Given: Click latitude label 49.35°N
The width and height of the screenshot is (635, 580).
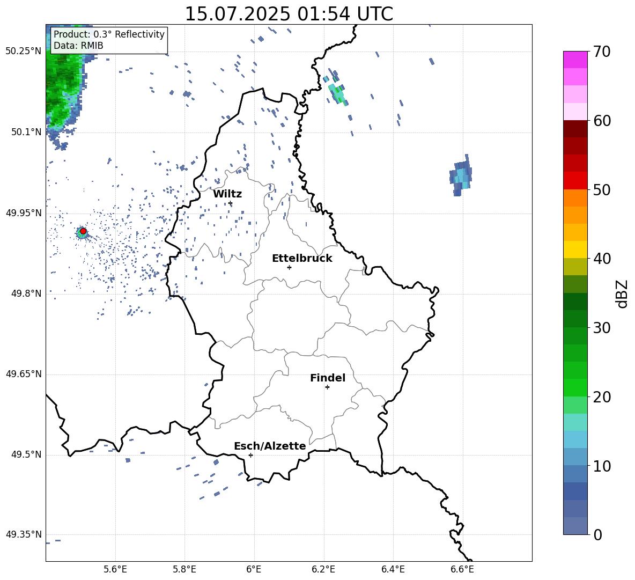Looking at the screenshot, I should coord(24,534).
